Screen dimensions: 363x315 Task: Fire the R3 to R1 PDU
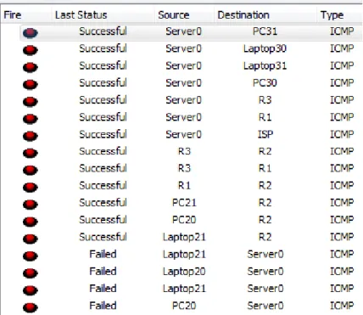click(x=31, y=170)
